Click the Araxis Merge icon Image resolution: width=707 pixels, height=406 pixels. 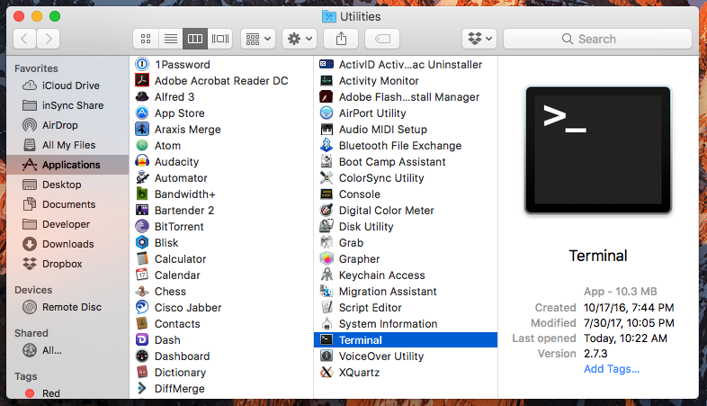pos(142,129)
